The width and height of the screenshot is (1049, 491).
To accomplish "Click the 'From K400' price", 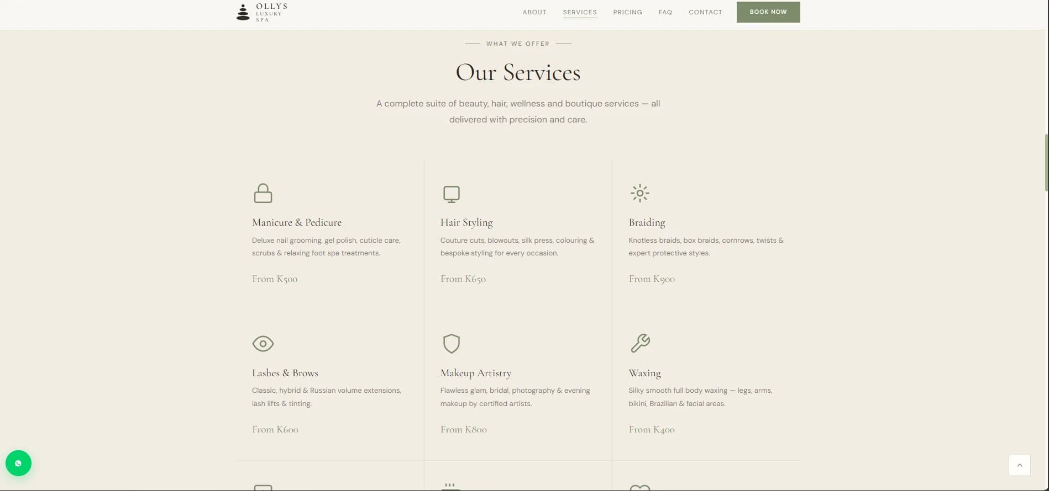I will 652,429.
